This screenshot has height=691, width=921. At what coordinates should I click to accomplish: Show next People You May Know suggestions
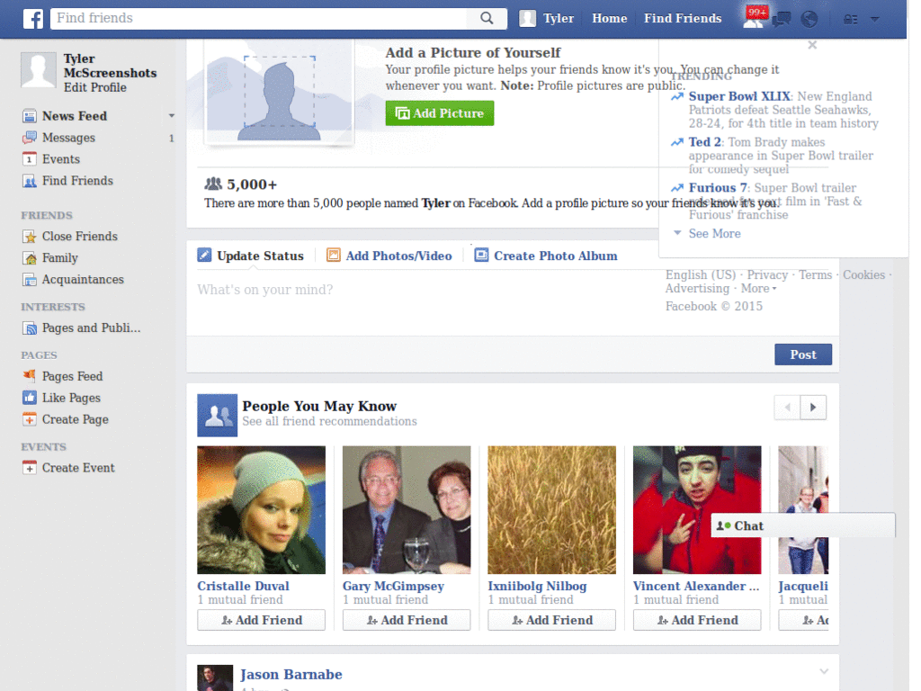813,408
